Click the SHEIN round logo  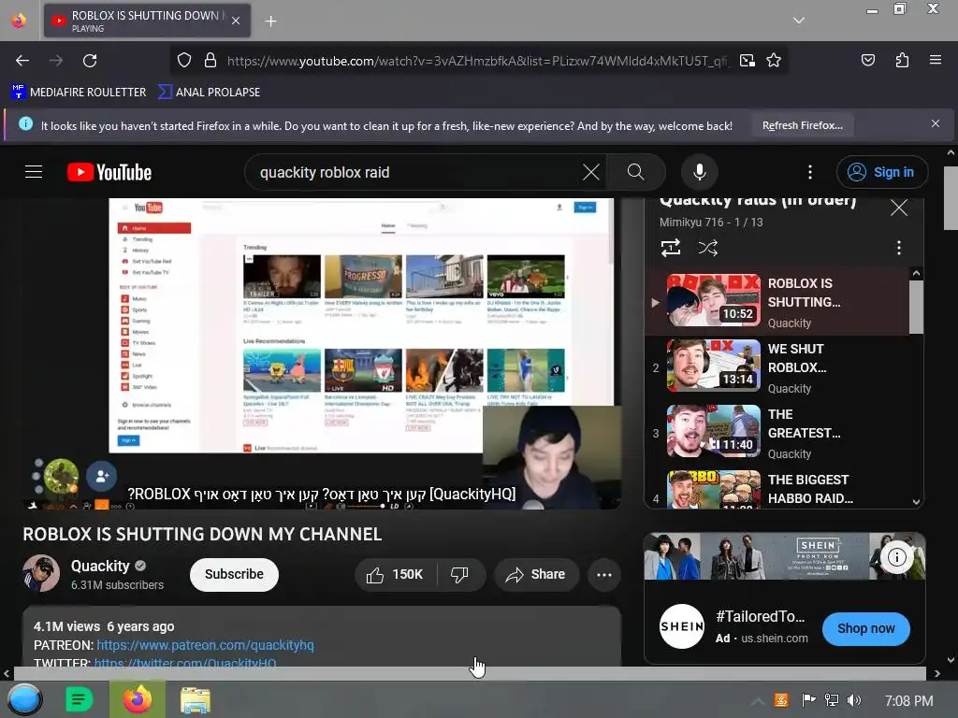coord(682,626)
